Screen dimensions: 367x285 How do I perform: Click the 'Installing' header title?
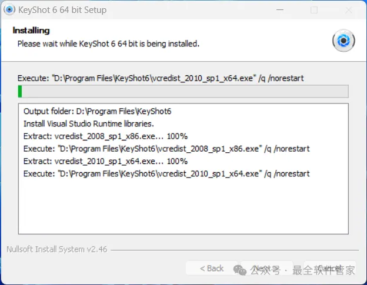(x=31, y=30)
